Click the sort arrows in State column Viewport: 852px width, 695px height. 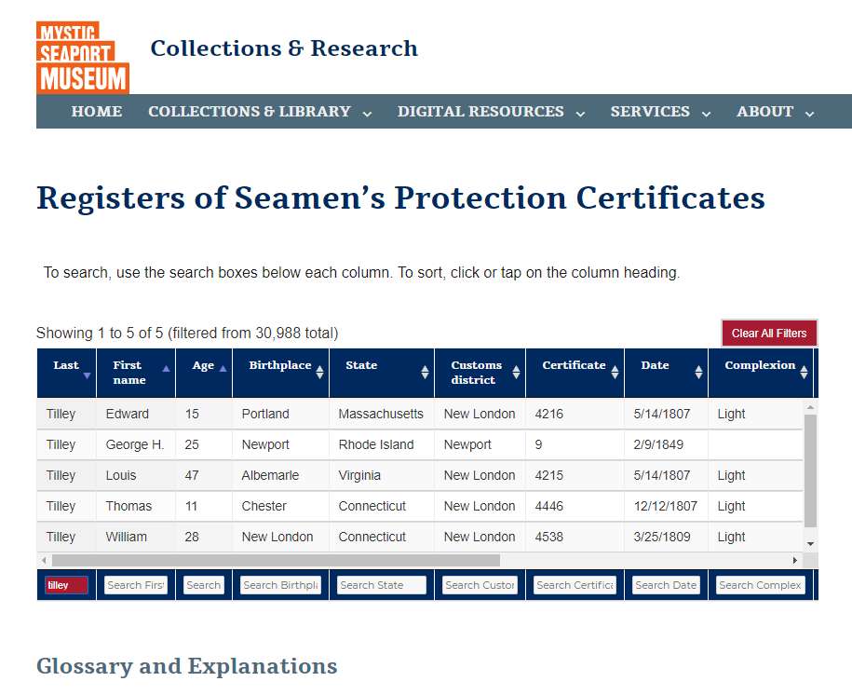click(425, 372)
